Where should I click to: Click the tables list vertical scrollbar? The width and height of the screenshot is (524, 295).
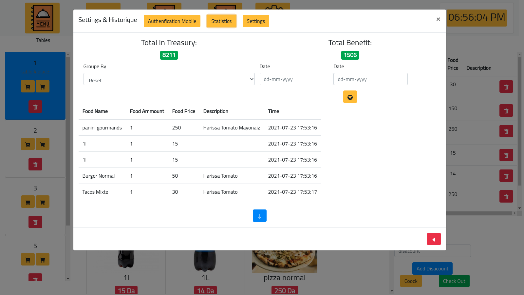(x=68, y=141)
